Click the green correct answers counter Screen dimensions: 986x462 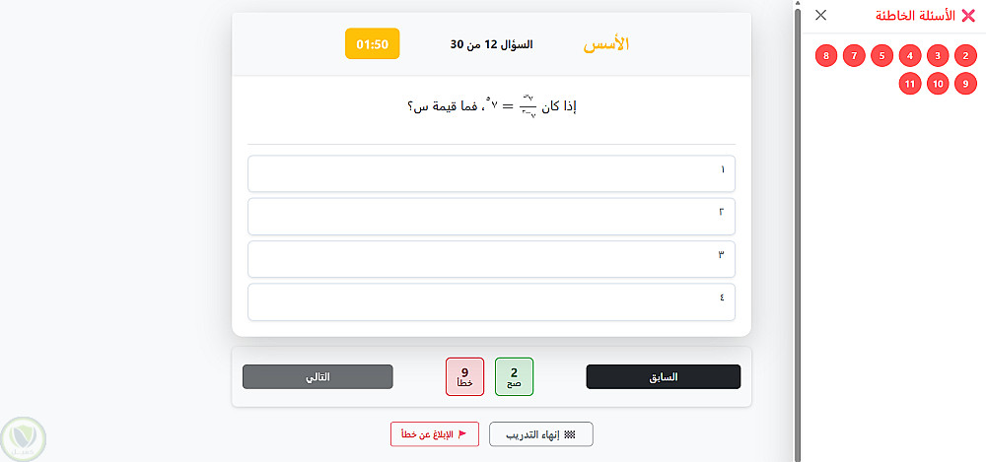click(514, 377)
